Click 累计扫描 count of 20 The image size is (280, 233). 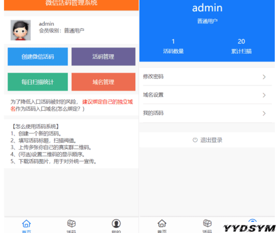[242, 41]
